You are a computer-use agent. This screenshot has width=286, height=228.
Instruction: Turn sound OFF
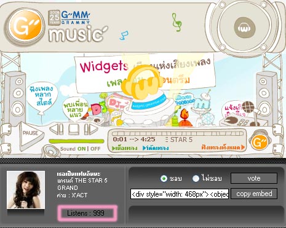(x=95, y=149)
